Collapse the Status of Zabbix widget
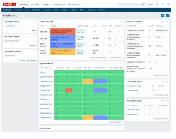The height and width of the screenshot is (139, 176). click(x=167, y=21)
